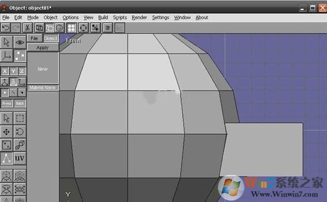This screenshot has height=202, width=327.
Task: Choose the Viewpoint mode eye icon
Action: (x=20, y=42)
